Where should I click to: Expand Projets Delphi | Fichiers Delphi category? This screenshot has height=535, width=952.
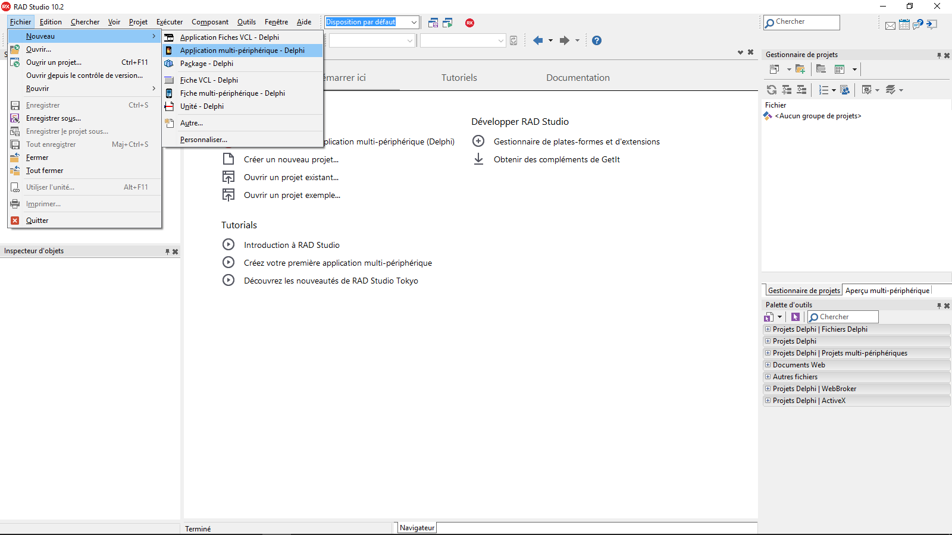(768, 329)
